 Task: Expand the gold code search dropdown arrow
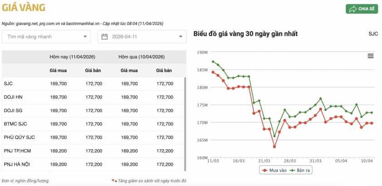85,37
